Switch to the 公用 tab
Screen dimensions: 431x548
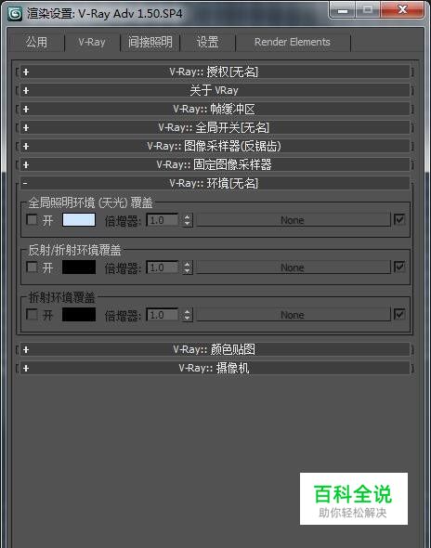click(36, 43)
